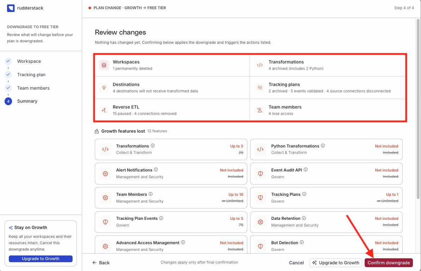The height and width of the screenshot is (271, 421).
Task: Open the Team members step in sidebar
Action: [33, 88]
